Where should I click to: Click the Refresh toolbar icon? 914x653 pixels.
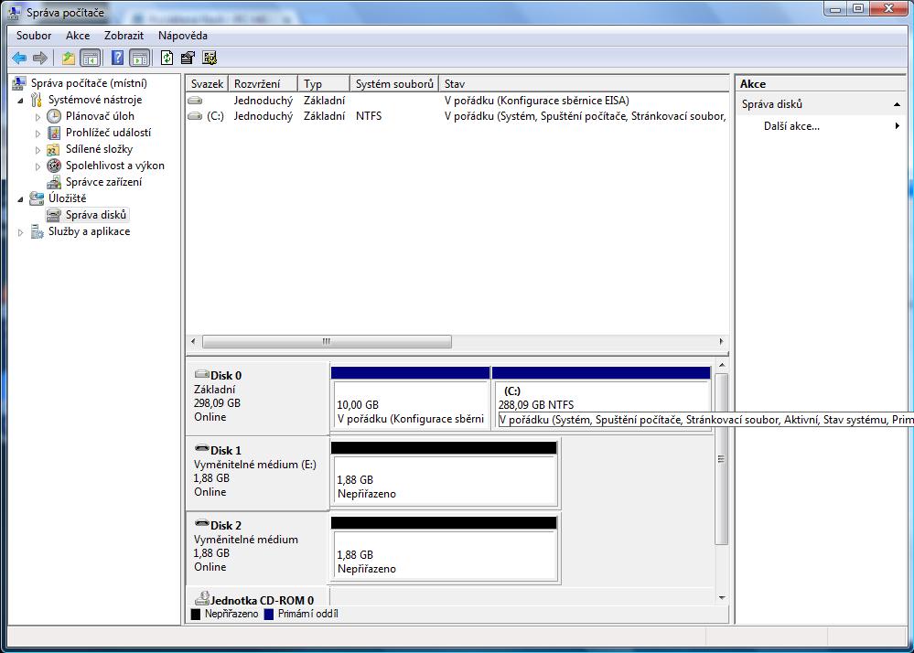coord(167,58)
